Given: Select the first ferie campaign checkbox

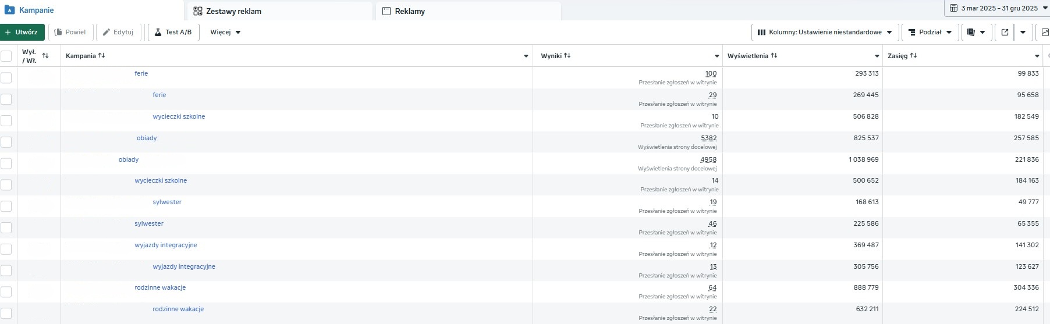Looking at the screenshot, I should (x=6, y=77).
